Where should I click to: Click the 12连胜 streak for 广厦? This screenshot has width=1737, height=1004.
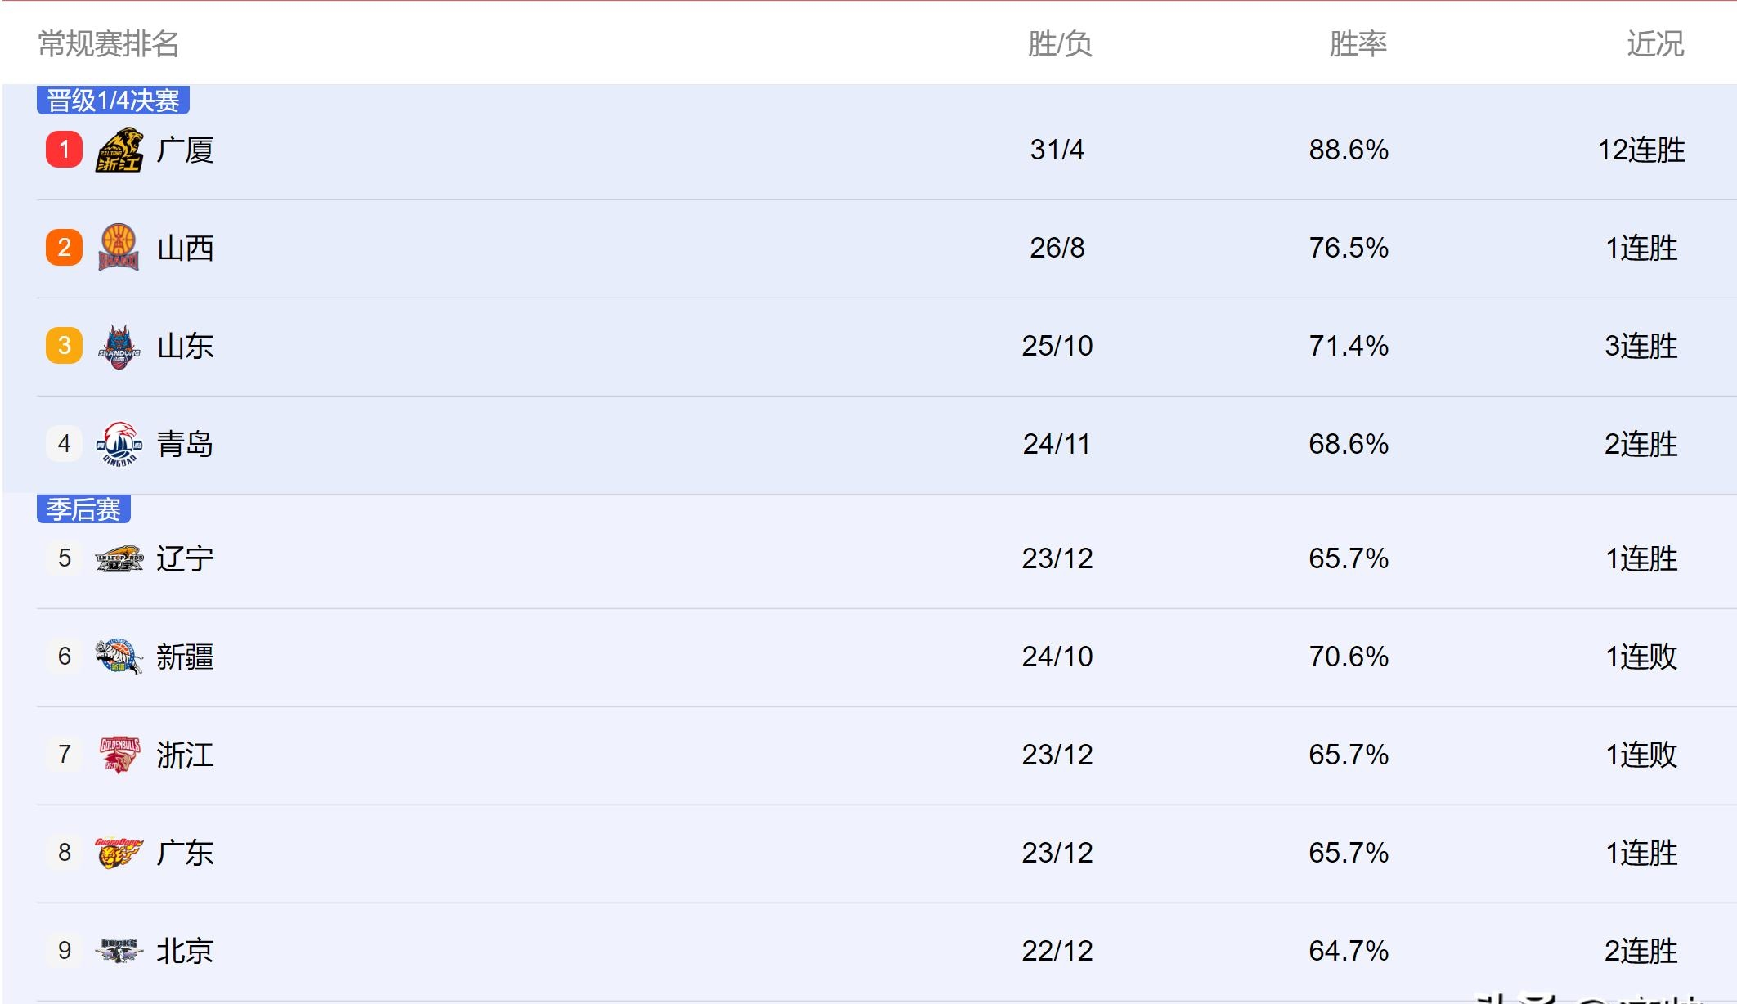[x=1641, y=150]
